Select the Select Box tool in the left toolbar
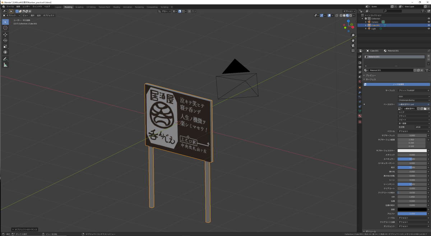Image resolution: width=431 pixels, height=236 pixels. 5,22
